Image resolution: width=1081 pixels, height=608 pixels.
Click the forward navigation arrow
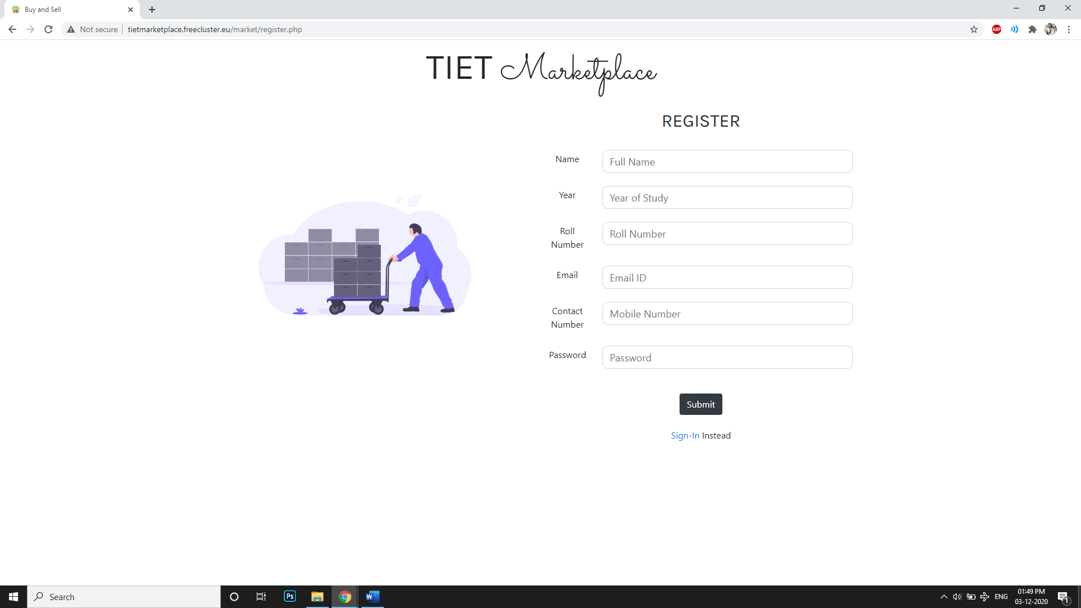[x=30, y=30]
